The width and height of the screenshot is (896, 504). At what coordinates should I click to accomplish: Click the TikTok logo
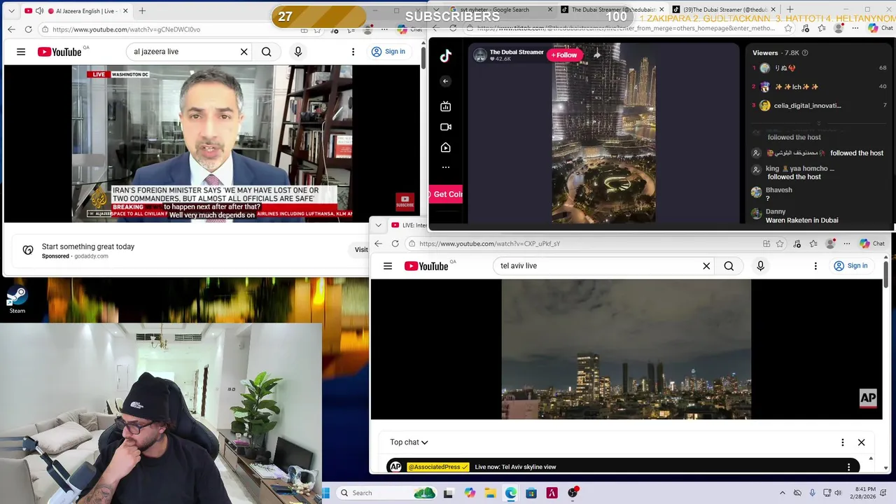click(x=446, y=56)
